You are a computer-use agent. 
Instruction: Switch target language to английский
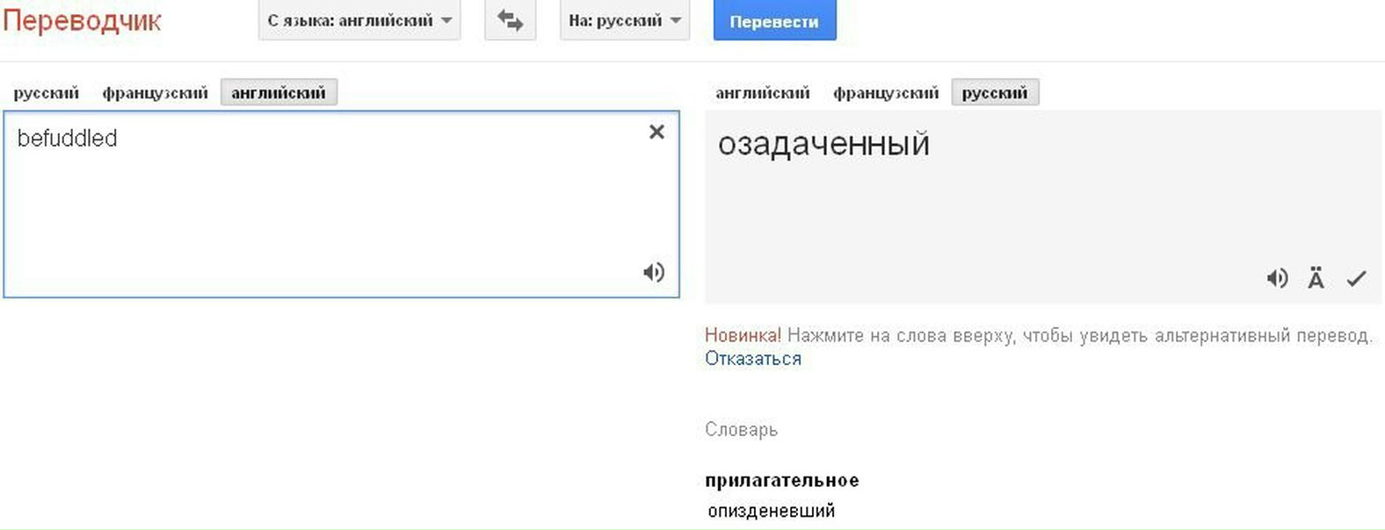(762, 93)
